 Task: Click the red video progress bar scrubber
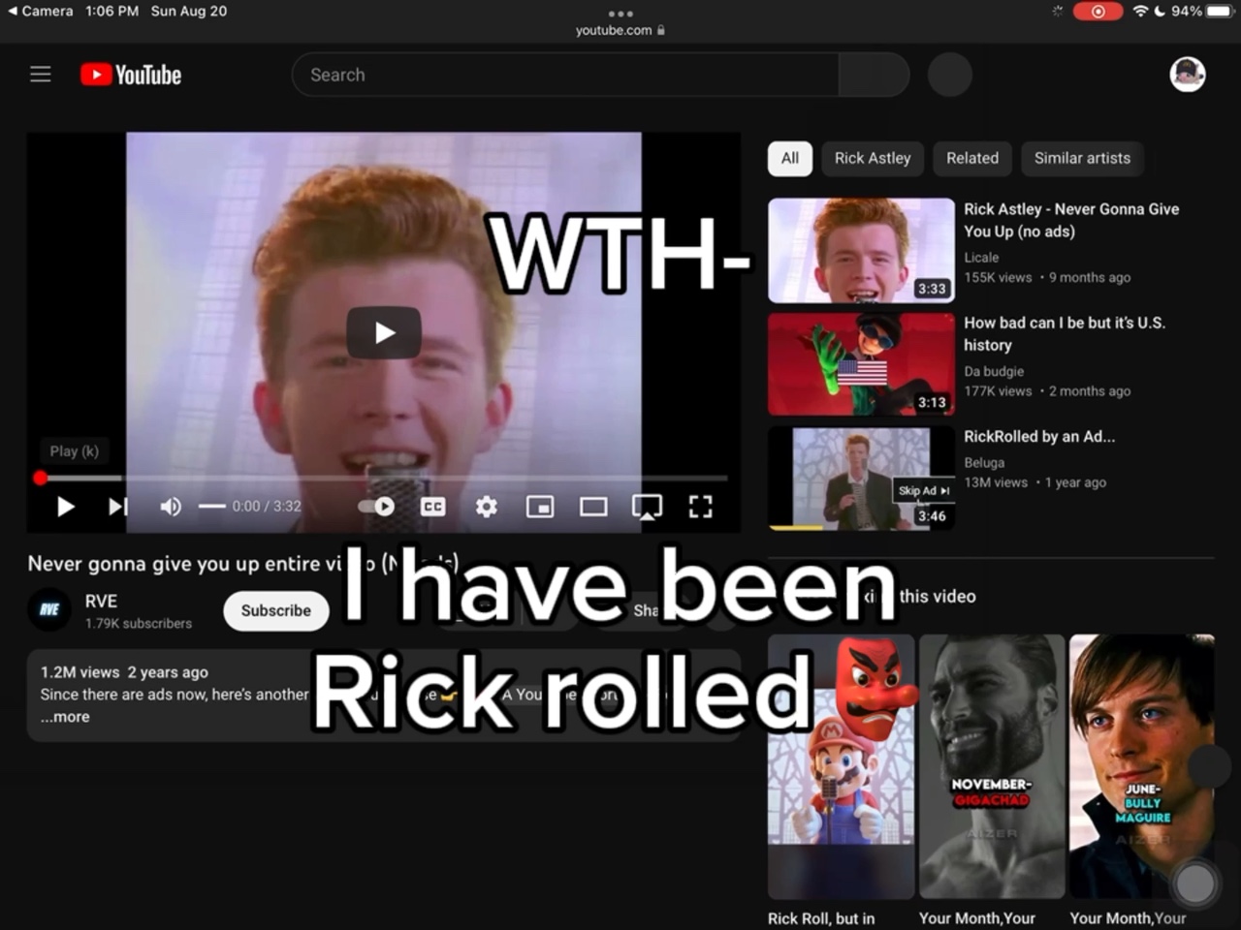[40, 478]
